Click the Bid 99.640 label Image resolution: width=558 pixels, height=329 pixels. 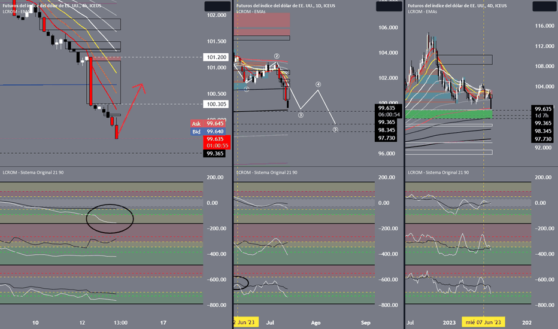208,132
